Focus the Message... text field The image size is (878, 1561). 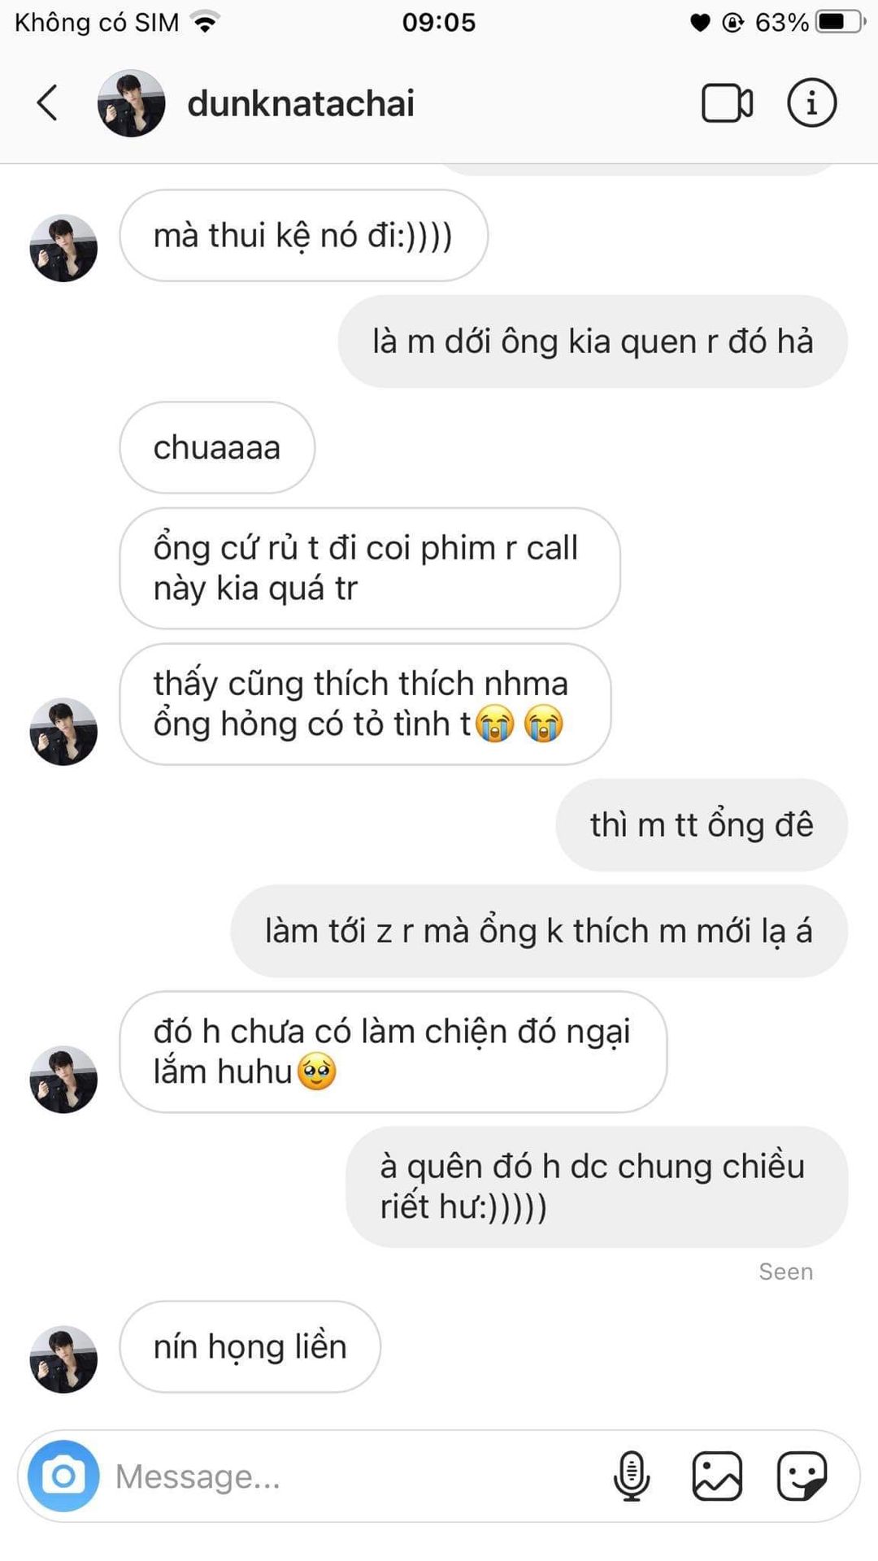point(358,1476)
